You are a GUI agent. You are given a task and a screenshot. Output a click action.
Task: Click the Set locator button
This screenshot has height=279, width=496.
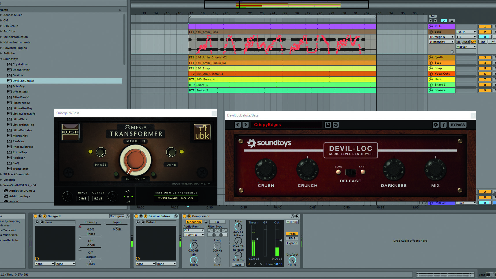[433, 16]
